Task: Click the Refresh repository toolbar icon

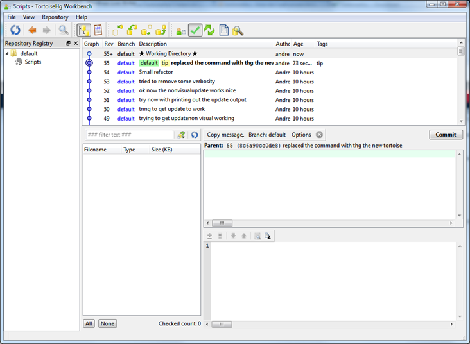Action: (x=15, y=30)
